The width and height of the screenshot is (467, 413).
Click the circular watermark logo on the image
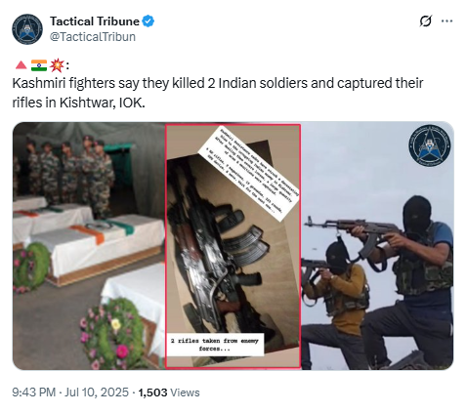pos(430,145)
